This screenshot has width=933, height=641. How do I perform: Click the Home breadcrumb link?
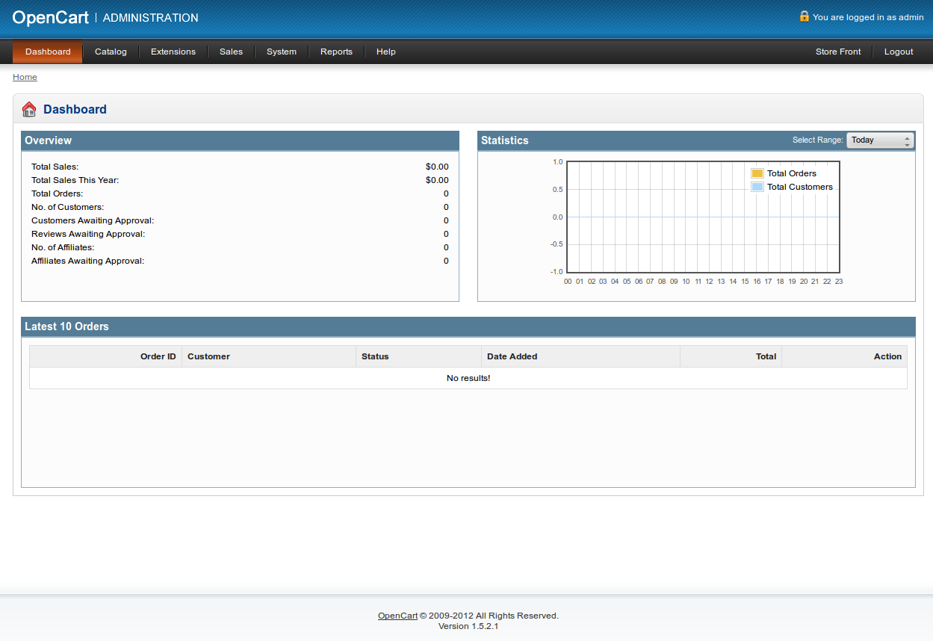(25, 76)
